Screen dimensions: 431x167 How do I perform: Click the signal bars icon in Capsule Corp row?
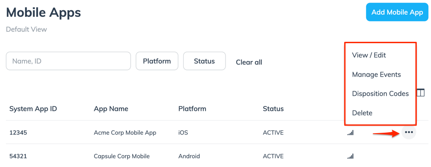[350, 156]
